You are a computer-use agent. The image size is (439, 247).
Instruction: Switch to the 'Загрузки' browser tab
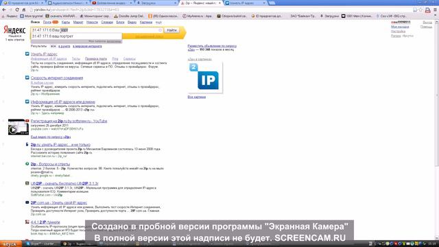156,3
